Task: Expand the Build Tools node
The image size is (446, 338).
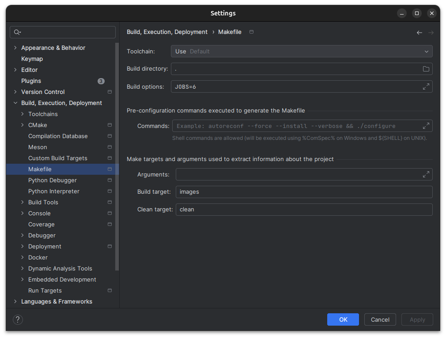Action: [23, 202]
